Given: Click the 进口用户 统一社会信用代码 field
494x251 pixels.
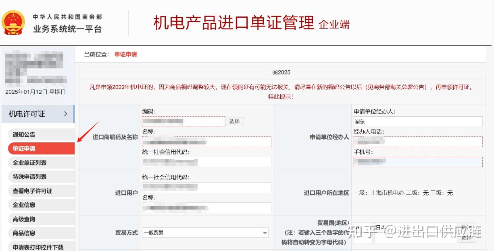Looking at the screenshot, I should (207, 187).
